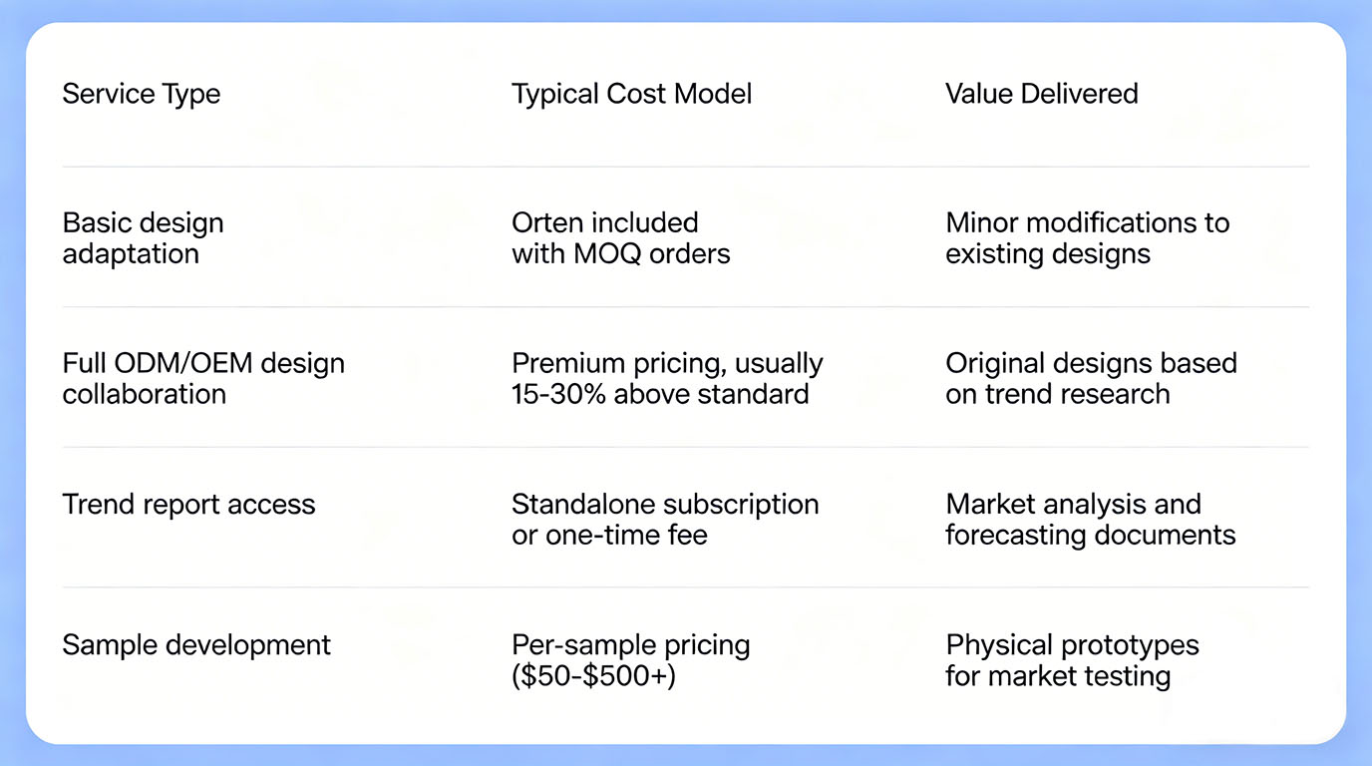Click the '15-30% above standard' text line
Viewport: 1372px width, 766px height.
(x=659, y=394)
